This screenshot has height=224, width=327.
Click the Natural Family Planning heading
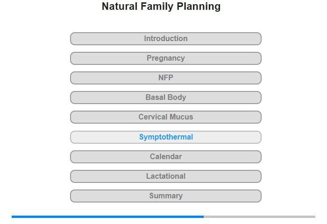point(161,7)
